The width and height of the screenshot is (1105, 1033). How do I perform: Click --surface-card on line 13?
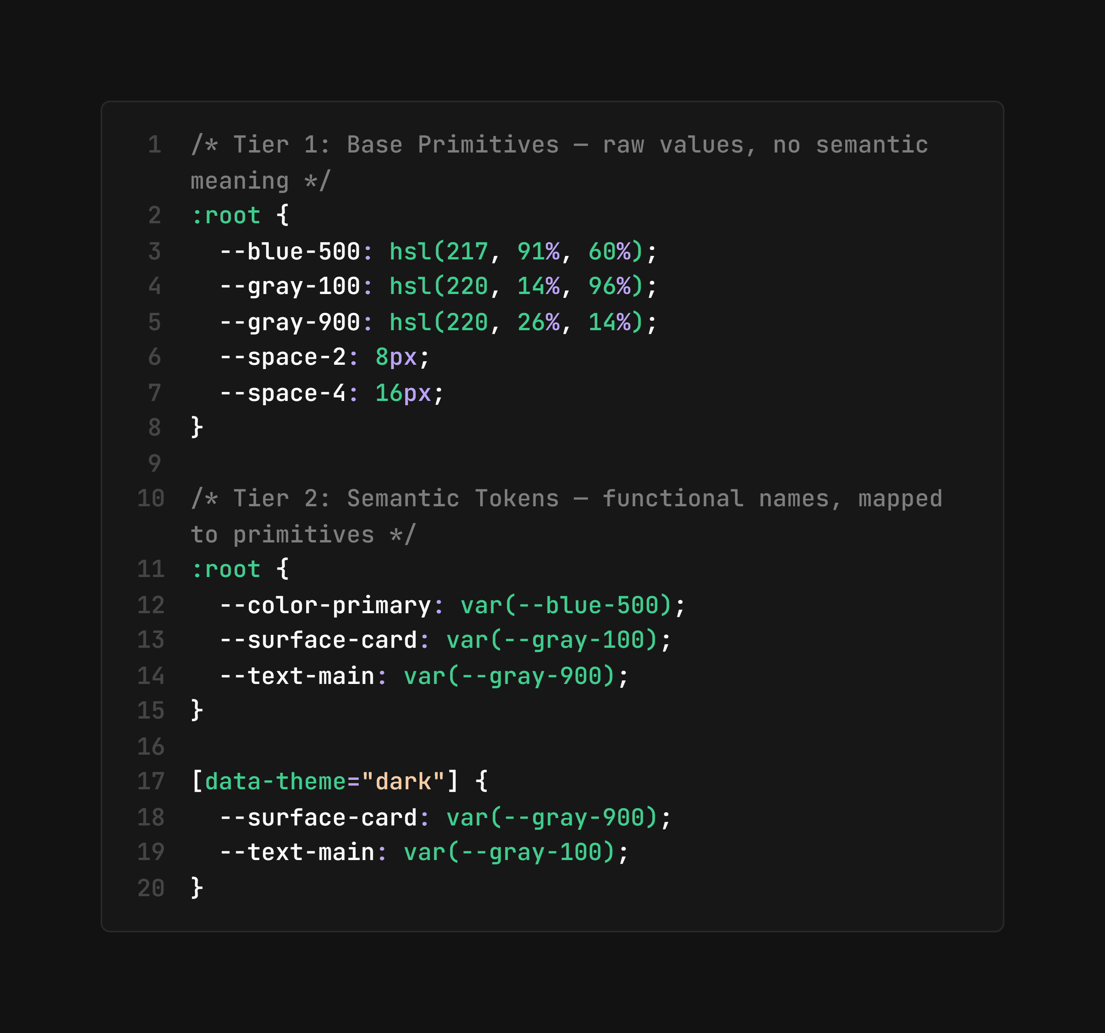click(x=318, y=640)
